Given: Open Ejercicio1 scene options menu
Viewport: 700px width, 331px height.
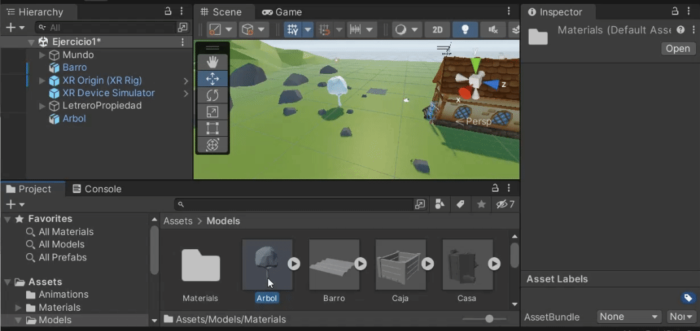Looking at the screenshot, I should pos(182,43).
